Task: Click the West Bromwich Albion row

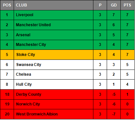Action: tap(67, 114)
